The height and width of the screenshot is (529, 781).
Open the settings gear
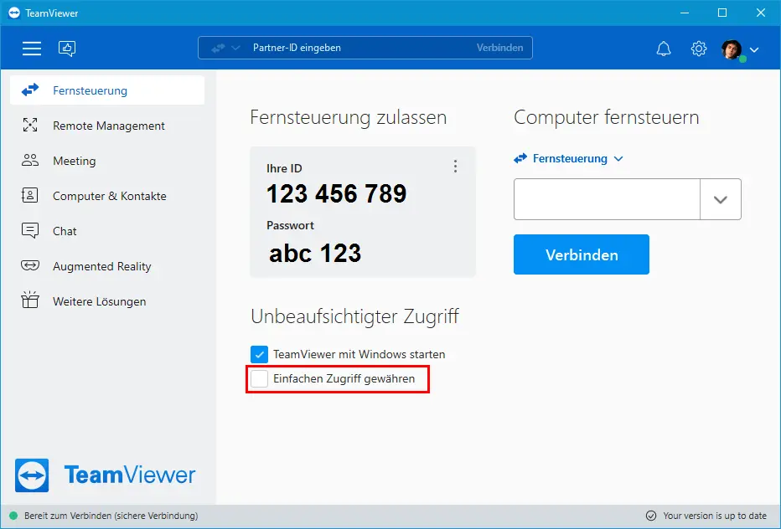[x=699, y=49]
